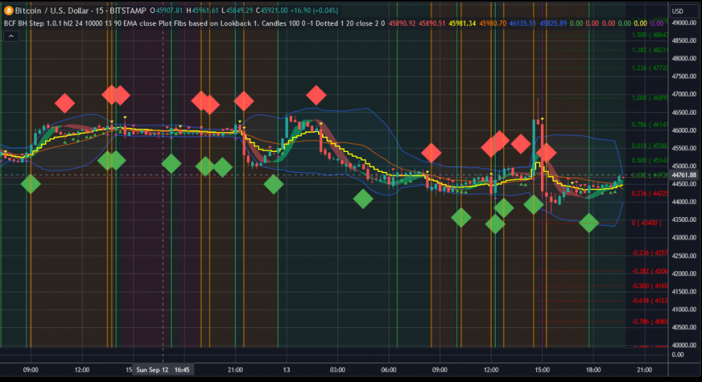Click the orange Bitcoin logo icon
Image resolution: width=702 pixels, height=382 pixels.
point(8,11)
